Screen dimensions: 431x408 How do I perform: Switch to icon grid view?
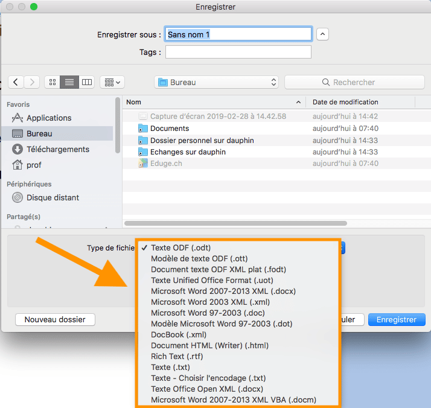[53, 82]
